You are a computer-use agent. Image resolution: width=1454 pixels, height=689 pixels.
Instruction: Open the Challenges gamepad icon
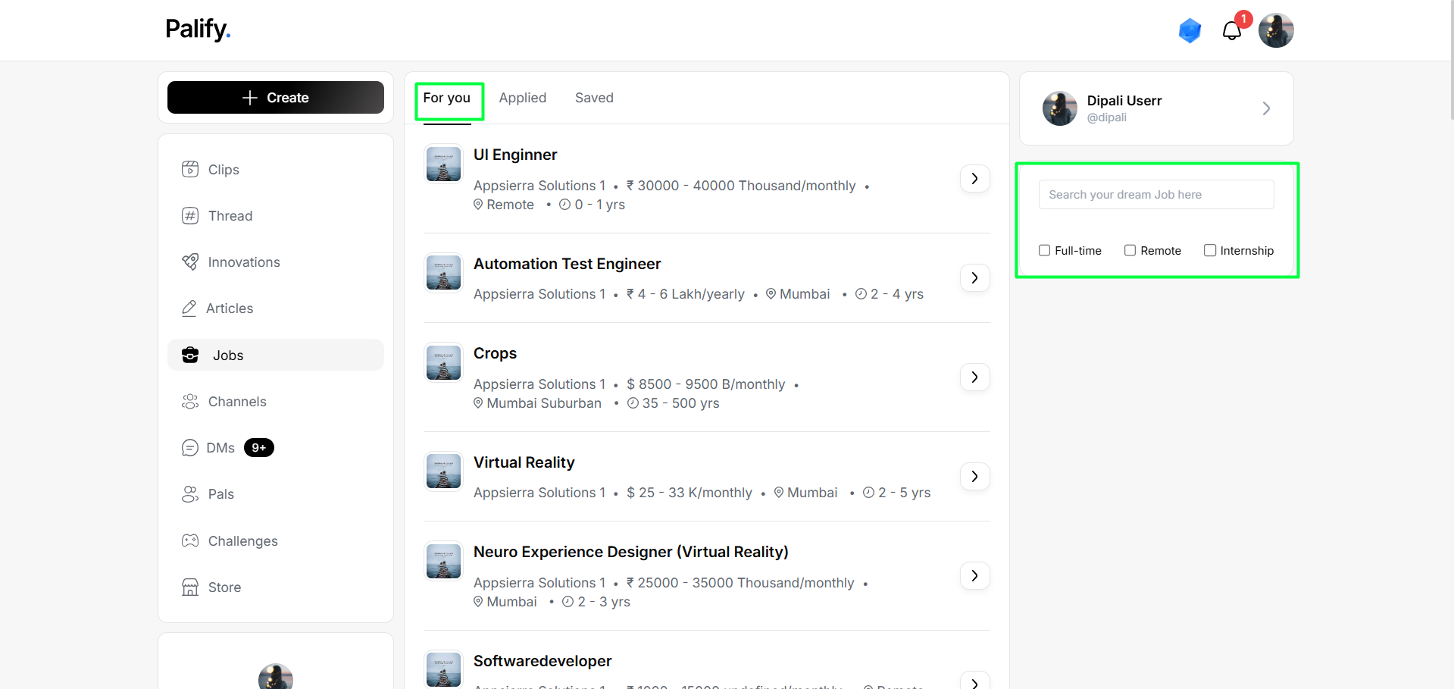(x=190, y=540)
